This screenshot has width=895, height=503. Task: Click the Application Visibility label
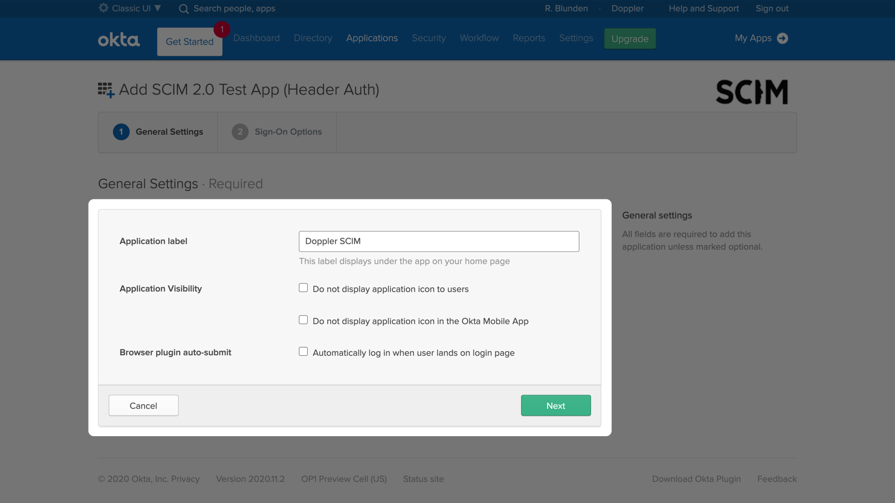[x=160, y=288]
